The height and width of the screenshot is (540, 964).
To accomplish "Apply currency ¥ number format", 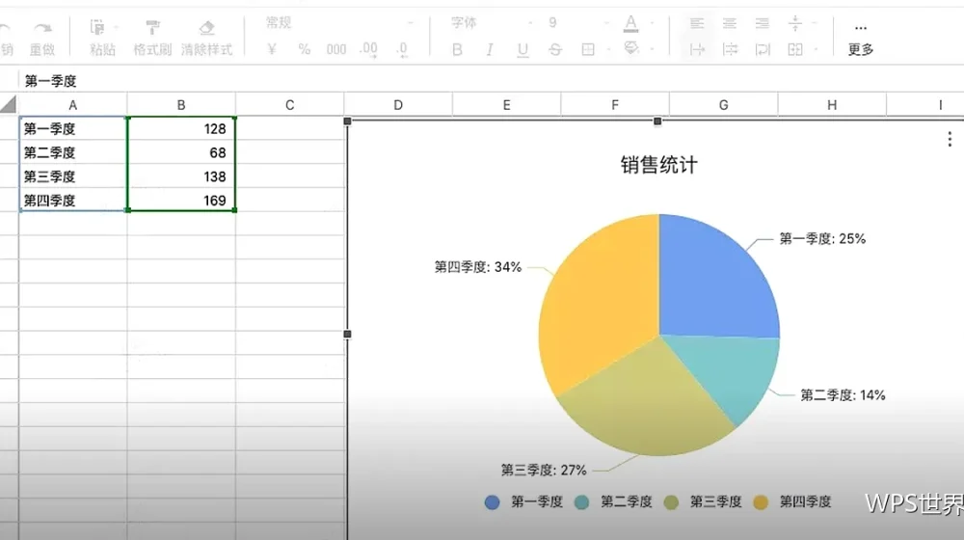I will (272, 49).
